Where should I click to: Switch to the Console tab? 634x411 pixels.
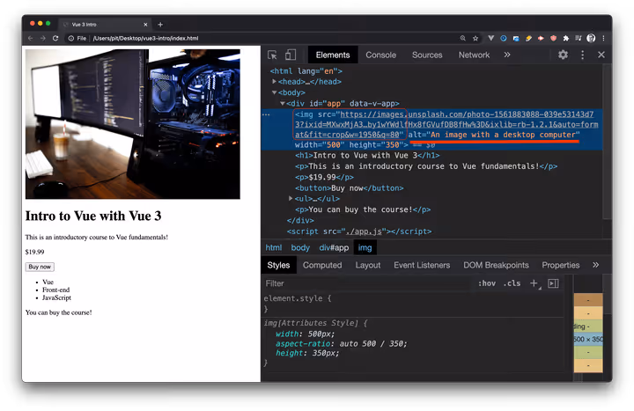(x=380, y=55)
